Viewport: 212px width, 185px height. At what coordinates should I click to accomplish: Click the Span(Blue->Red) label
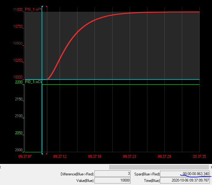[x=147, y=174]
